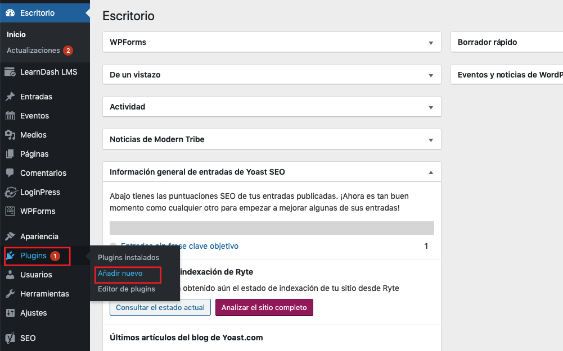Click Eventos y noticias de WordPress header

507,75
